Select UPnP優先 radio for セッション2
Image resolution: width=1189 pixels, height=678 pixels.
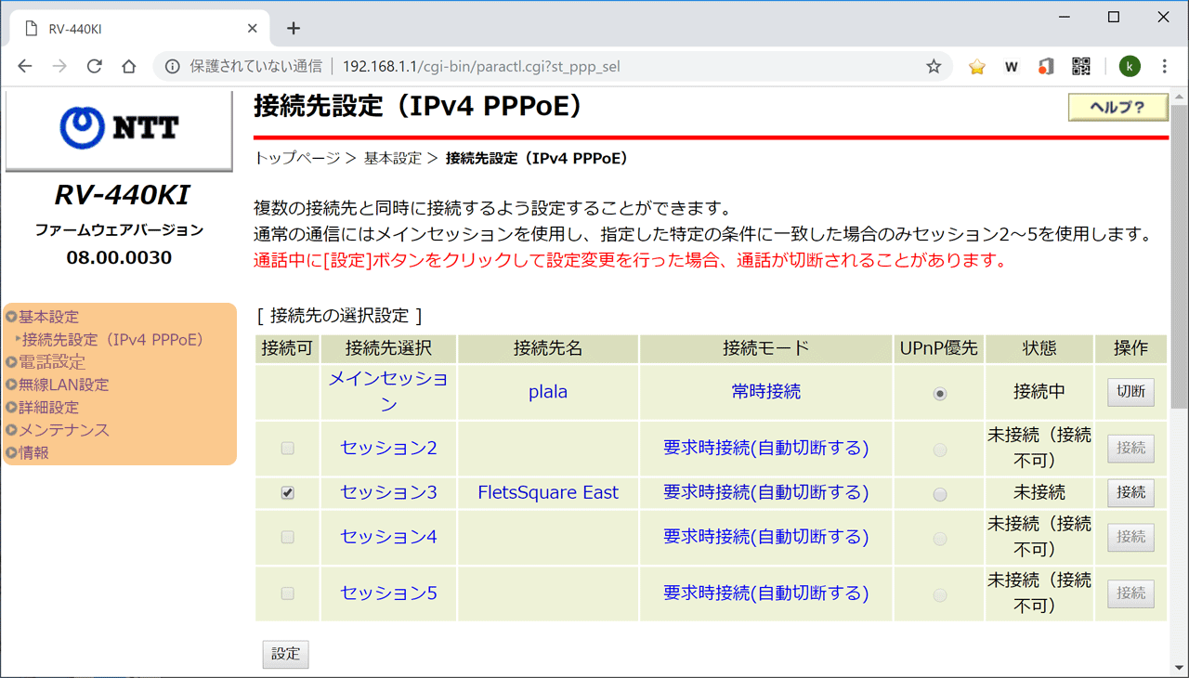pos(940,450)
